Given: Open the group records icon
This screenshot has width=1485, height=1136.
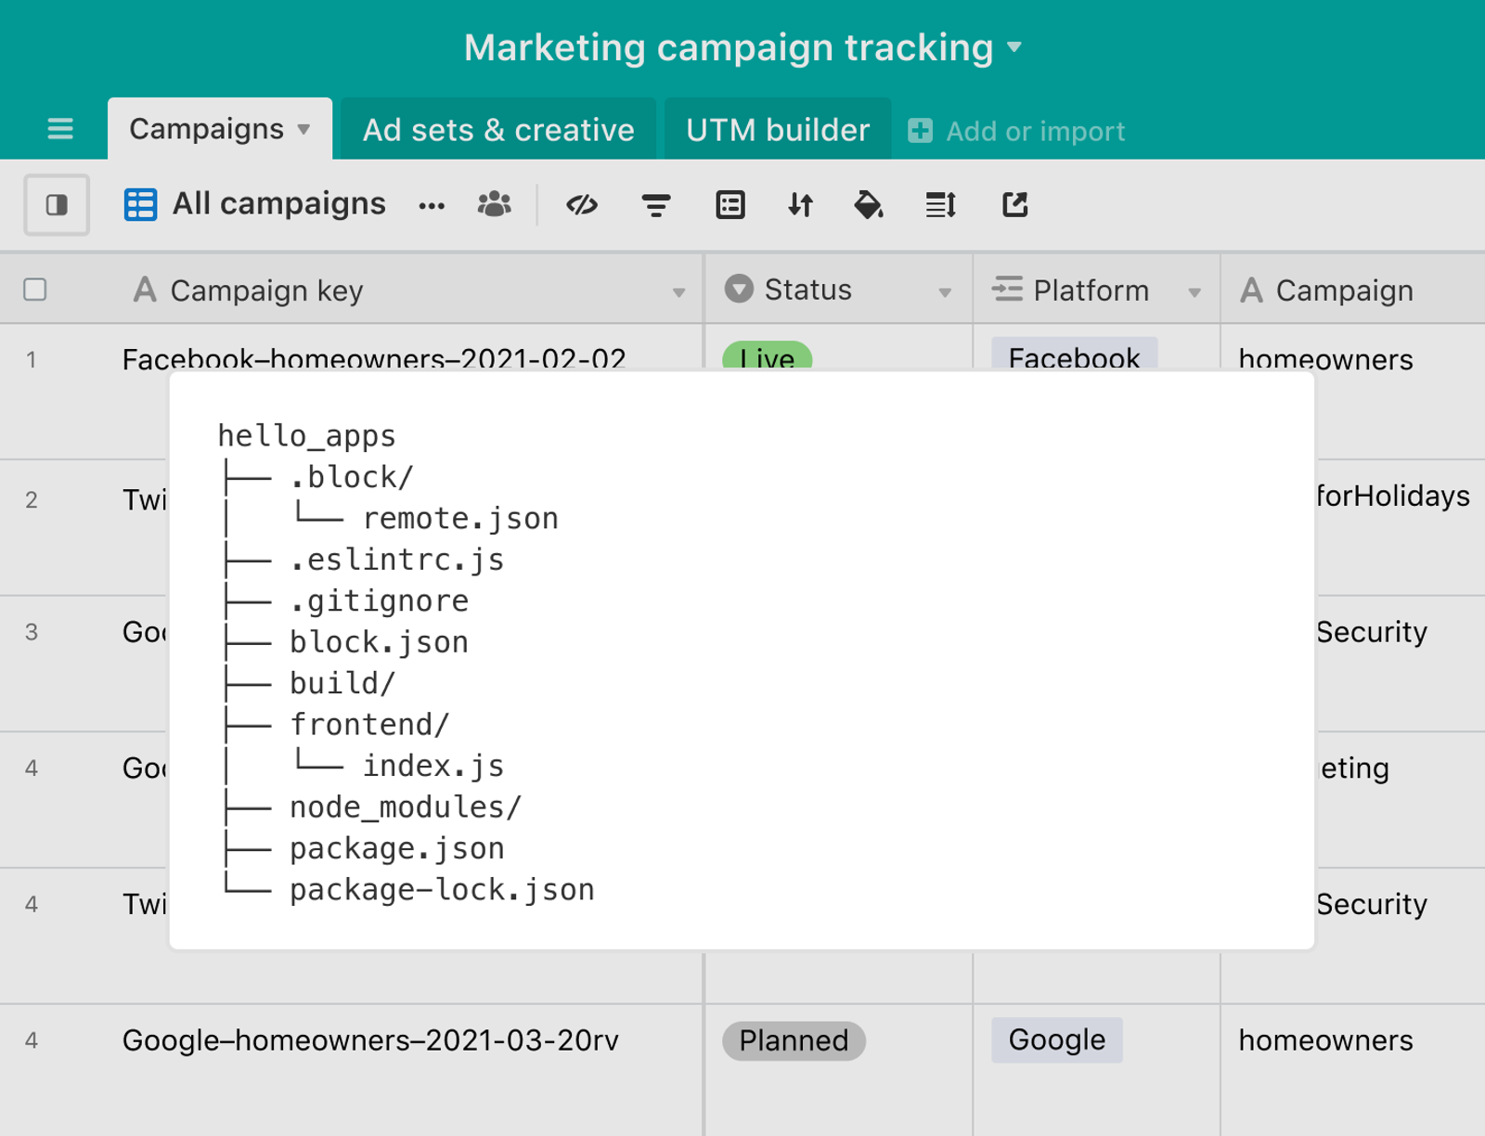Looking at the screenshot, I should [x=730, y=204].
